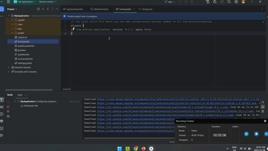Open the user account avatar
The height and width of the screenshot is (151, 268).
(x=243, y=2)
